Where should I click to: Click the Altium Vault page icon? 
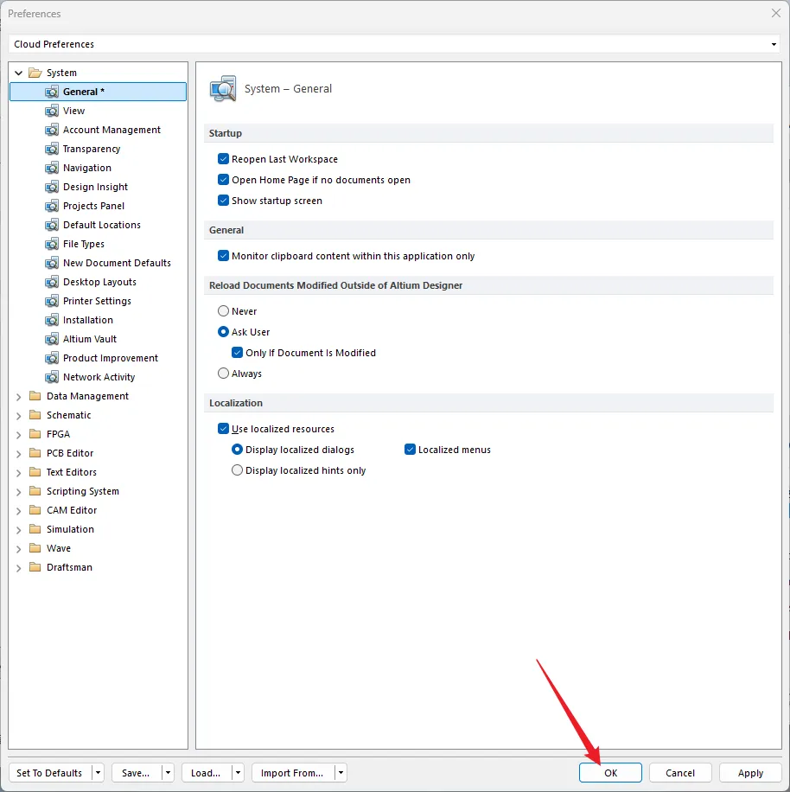[x=52, y=339]
